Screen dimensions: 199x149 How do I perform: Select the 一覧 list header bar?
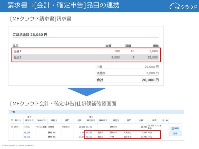pyautogui.click(x=96, y=112)
